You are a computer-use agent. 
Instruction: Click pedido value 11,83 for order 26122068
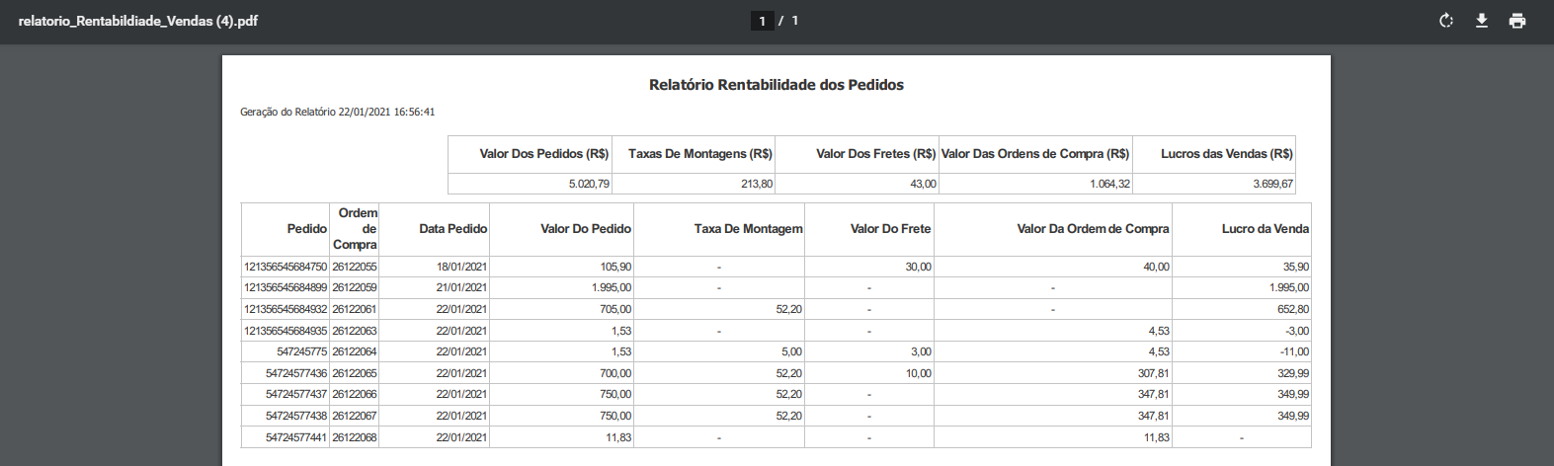(618, 437)
